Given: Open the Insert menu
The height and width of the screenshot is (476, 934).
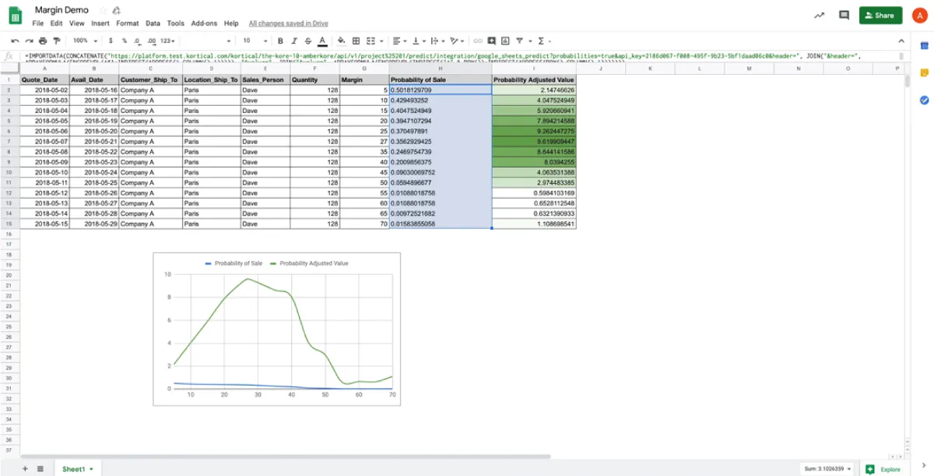Looking at the screenshot, I should (x=100, y=23).
